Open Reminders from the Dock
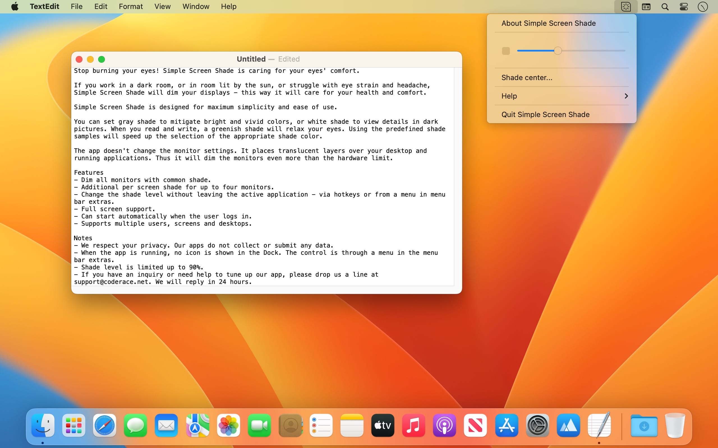This screenshot has height=448, width=718. 321,425
